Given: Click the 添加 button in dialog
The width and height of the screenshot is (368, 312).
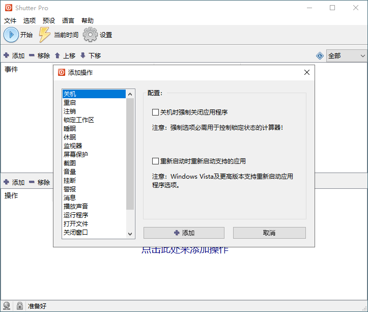Looking at the screenshot, I should point(184,233).
